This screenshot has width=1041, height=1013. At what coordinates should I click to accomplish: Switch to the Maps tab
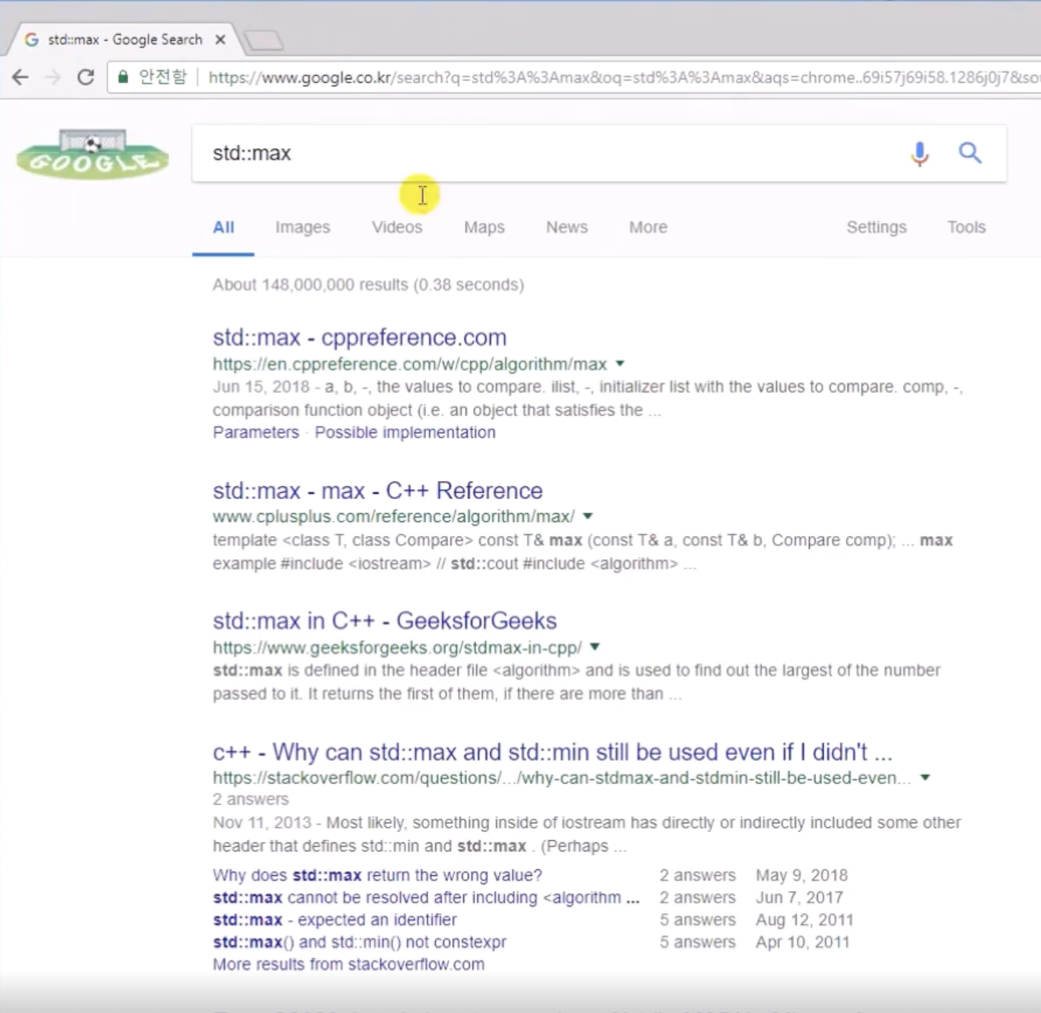coord(484,228)
